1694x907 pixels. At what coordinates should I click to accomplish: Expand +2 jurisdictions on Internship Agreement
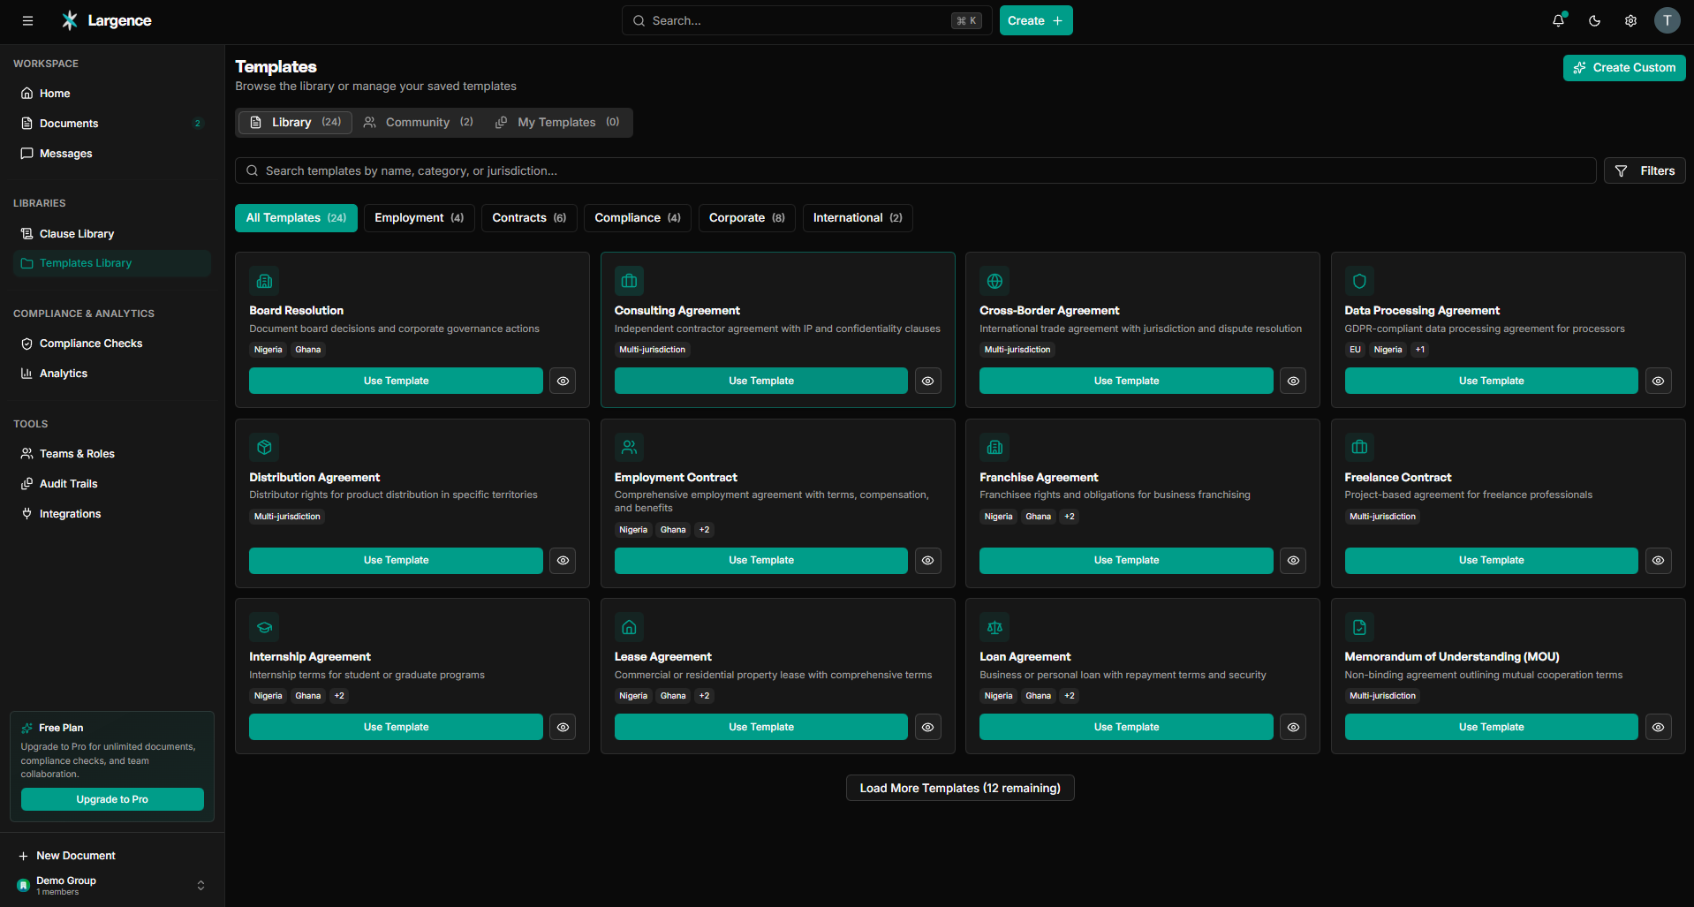click(339, 696)
